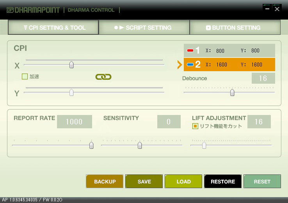Click the Report Rate value field 1000

coord(75,122)
